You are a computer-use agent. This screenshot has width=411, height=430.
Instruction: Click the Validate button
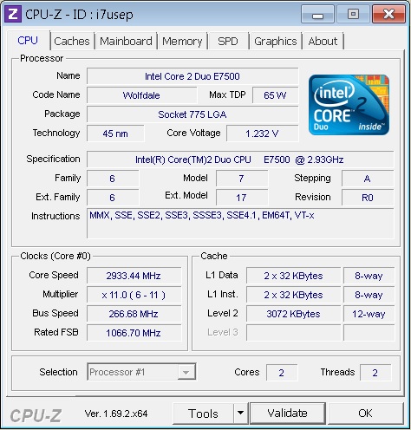[288, 414]
